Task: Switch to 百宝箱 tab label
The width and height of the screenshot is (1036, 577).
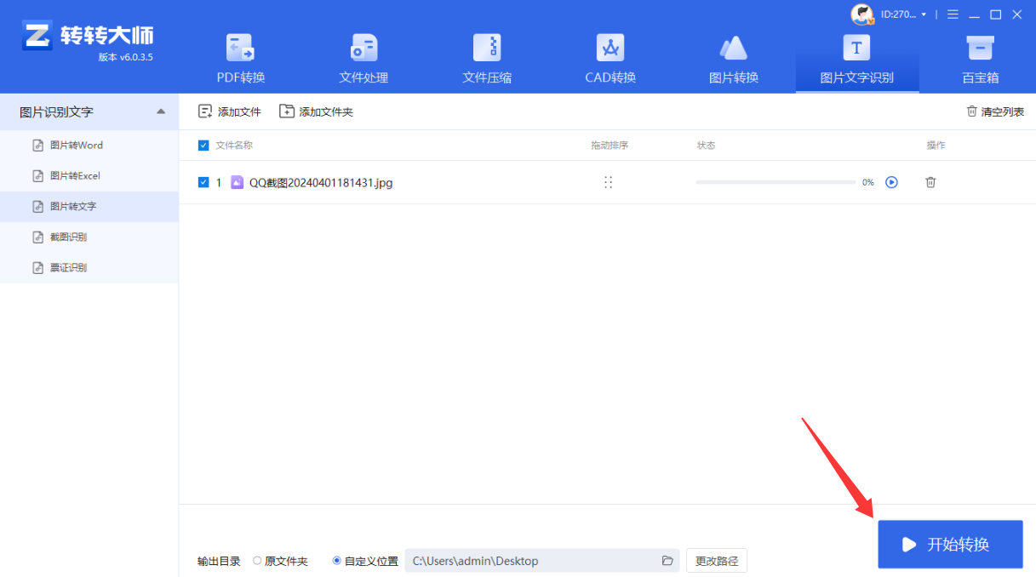Action: point(980,77)
